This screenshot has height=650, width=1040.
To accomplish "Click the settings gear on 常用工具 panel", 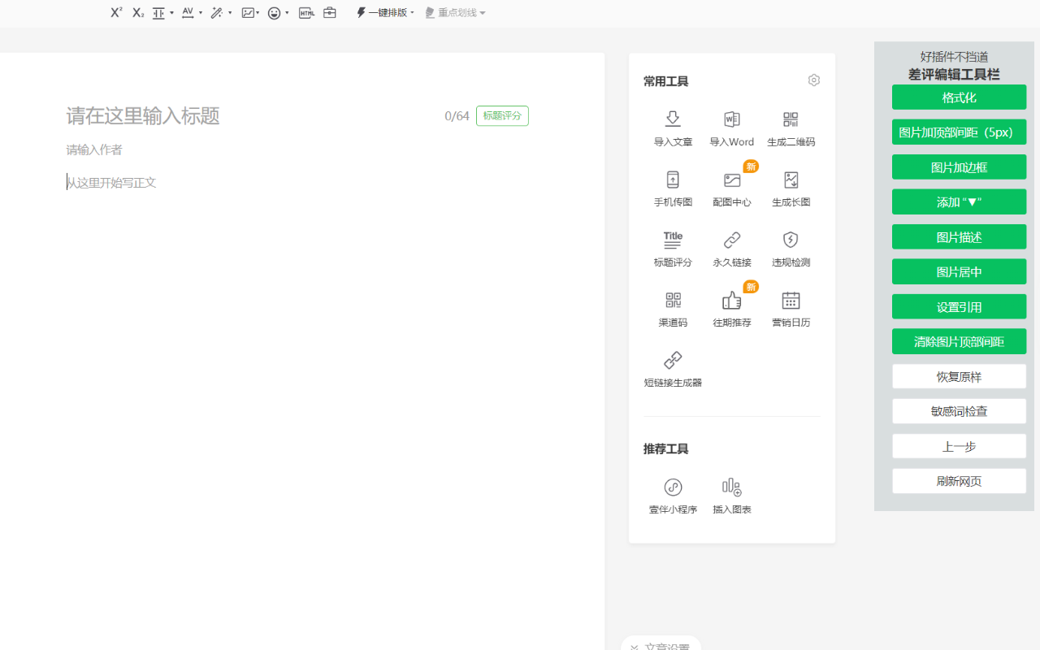I will point(814,80).
